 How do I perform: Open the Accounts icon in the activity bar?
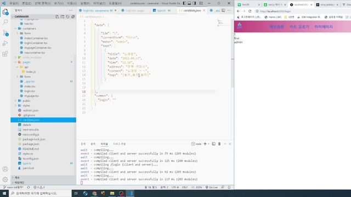pyautogui.click(x=5, y=169)
